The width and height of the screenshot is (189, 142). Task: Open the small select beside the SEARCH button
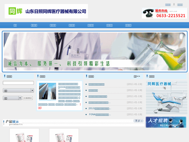[x=12, y=98]
